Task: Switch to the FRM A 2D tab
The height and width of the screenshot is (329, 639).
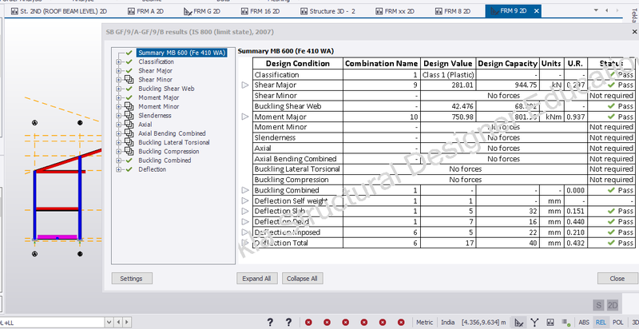Action: pyautogui.click(x=145, y=11)
